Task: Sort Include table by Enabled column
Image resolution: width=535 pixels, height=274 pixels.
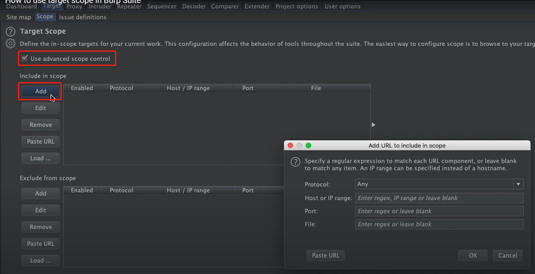Action: point(82,88)
